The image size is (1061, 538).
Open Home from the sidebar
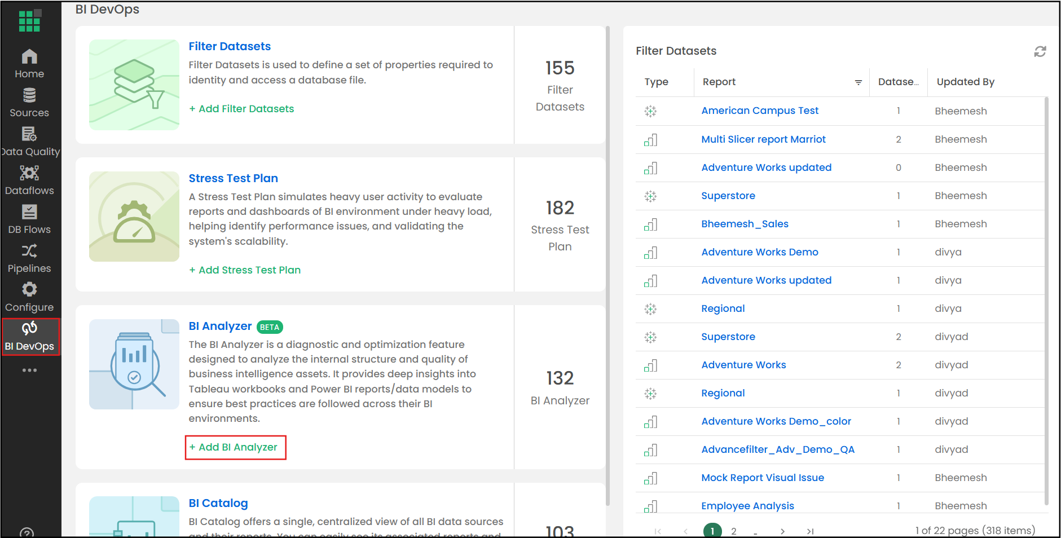click(x=29, y=63)
